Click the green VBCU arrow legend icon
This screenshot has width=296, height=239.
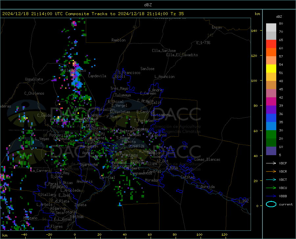pos(271,188)
